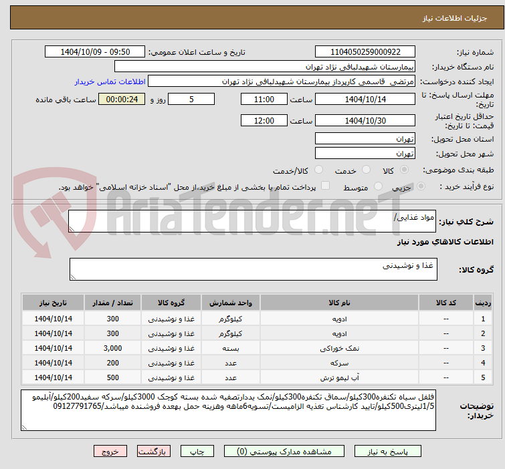Click the resize handle of گروه کالا box
This screenshot has height=469, width=505.
tap(73, 277)
